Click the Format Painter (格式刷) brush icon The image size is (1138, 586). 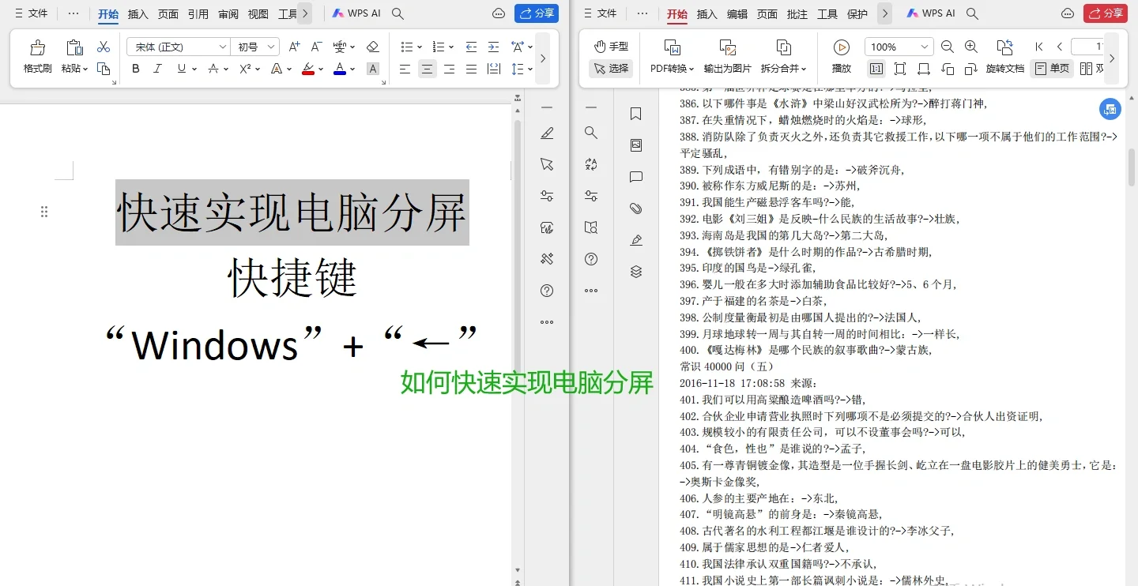click(x=37, y=47)
